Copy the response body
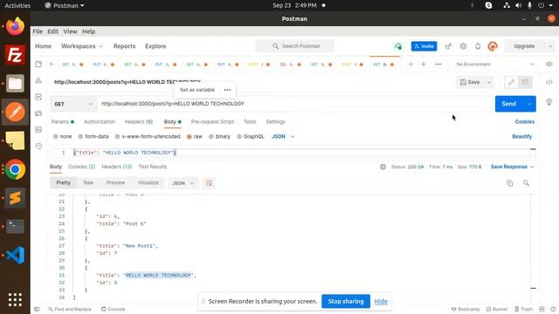This screenshot has width=559, height=314. [x=510, y=183]
